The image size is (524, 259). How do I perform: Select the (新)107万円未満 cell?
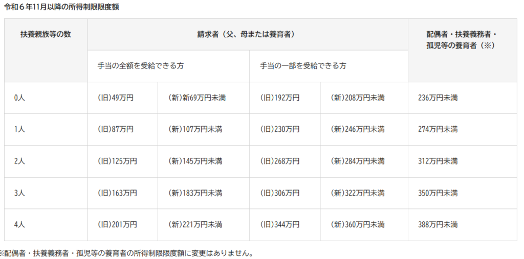click(195, 129)
